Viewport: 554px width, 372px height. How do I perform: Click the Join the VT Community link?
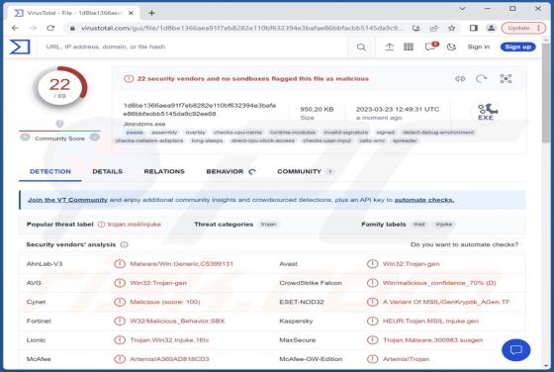click(68, 200)
